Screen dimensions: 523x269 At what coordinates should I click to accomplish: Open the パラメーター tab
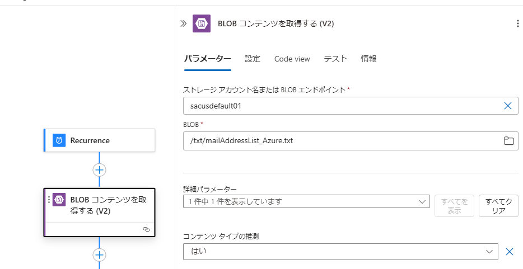point(208,59)
